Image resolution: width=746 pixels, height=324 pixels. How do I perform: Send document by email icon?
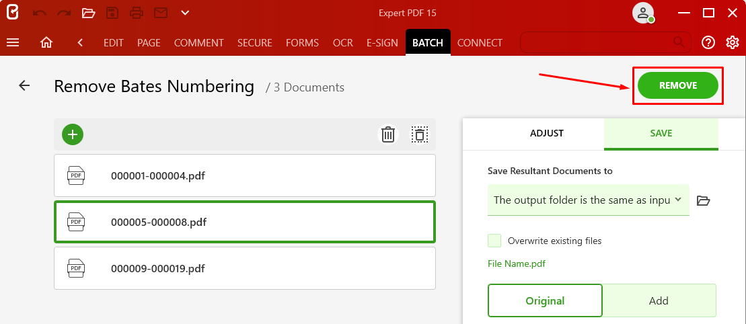[x=161, y=13]
